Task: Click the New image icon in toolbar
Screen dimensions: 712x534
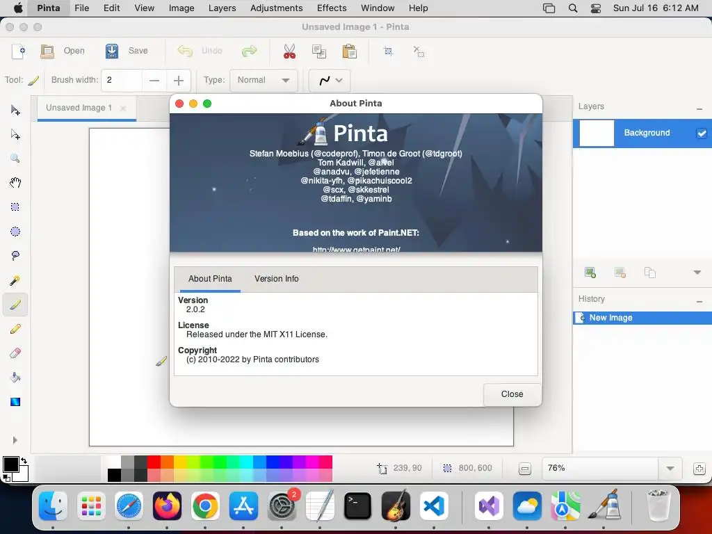Action: [x=18, y=51]
